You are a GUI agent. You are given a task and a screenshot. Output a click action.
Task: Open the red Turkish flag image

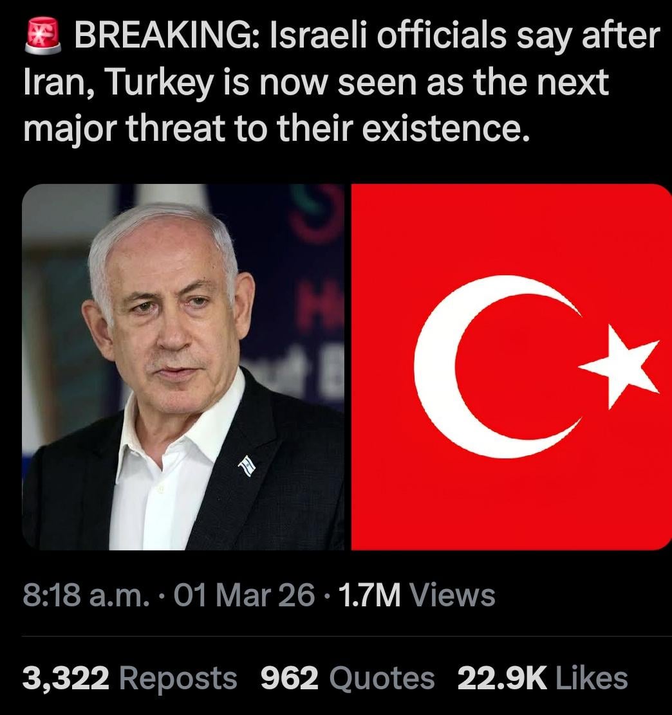click(511, 367)
